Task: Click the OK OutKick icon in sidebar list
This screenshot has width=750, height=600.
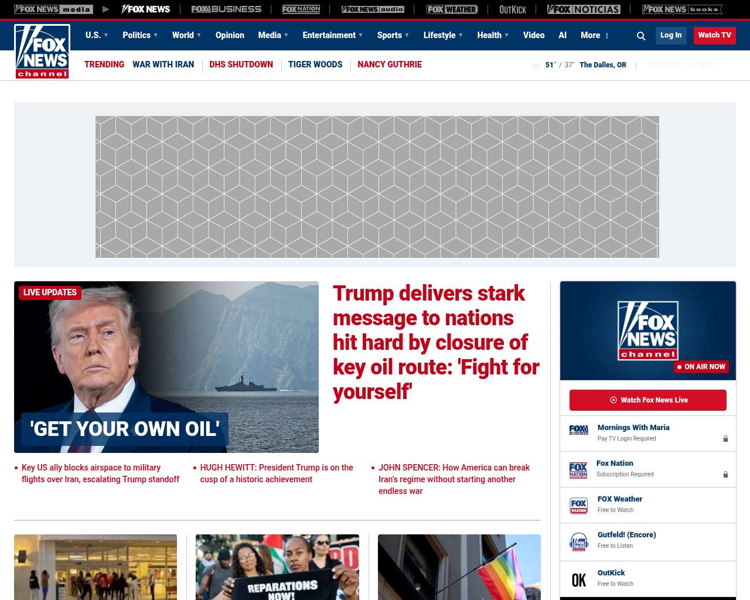Action: tap(578, 580)
